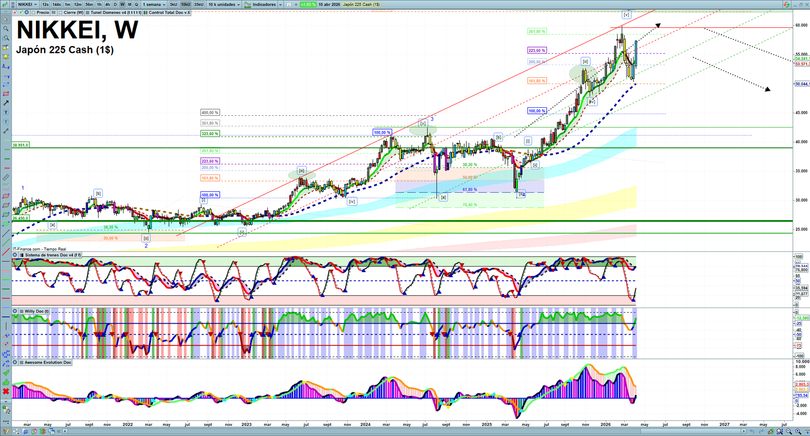Click the green plus icon on price bar
The height and width of the screenshot is (436, 810).
(21, 13)
